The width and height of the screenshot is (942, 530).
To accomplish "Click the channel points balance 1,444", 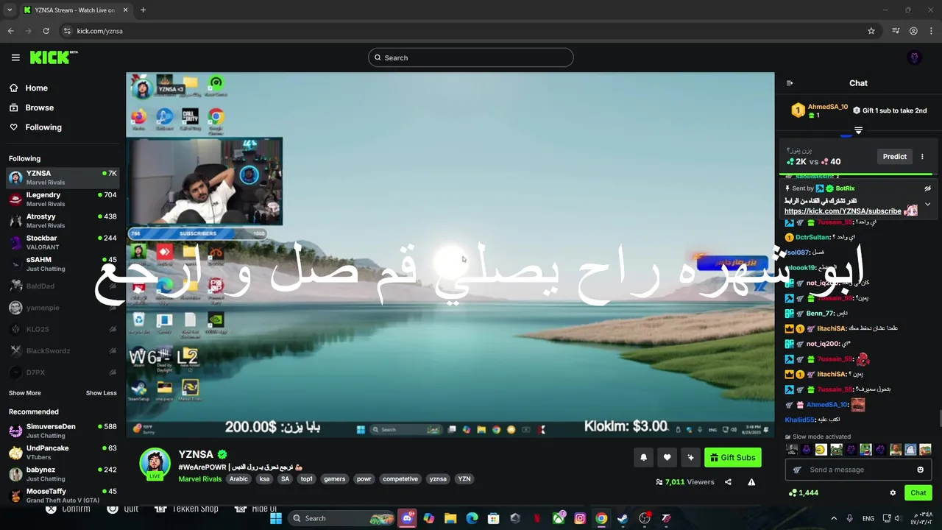I will coord(803,492).
